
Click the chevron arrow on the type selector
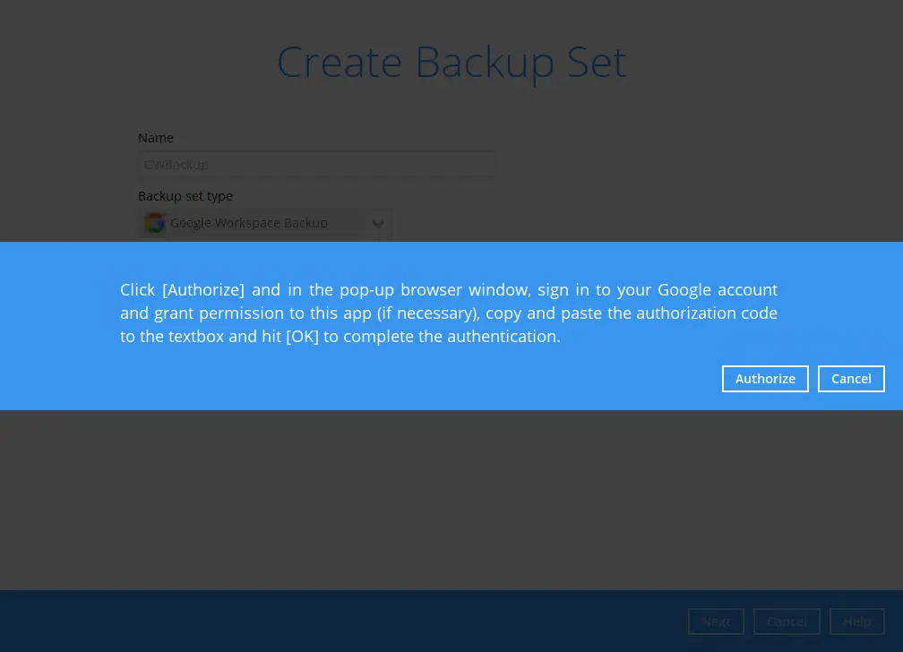[x=377, y=223]
